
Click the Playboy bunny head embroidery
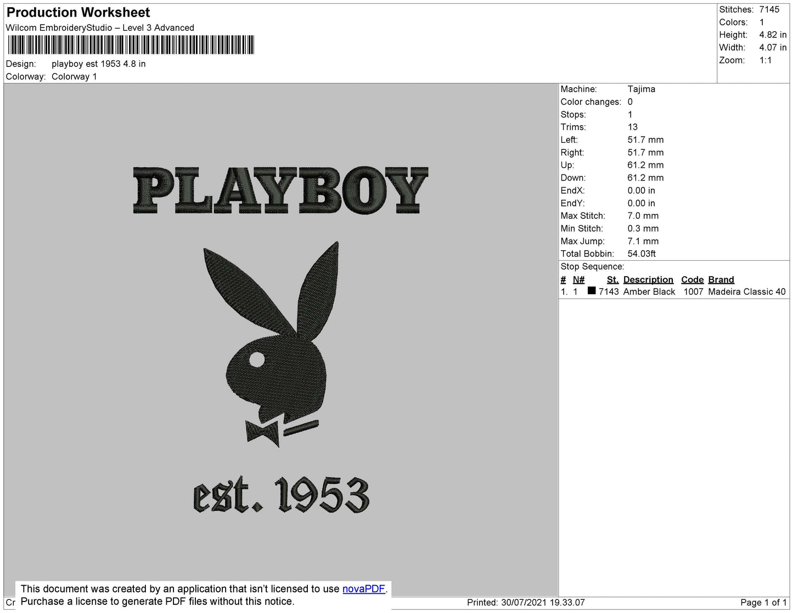click(275, 344)
